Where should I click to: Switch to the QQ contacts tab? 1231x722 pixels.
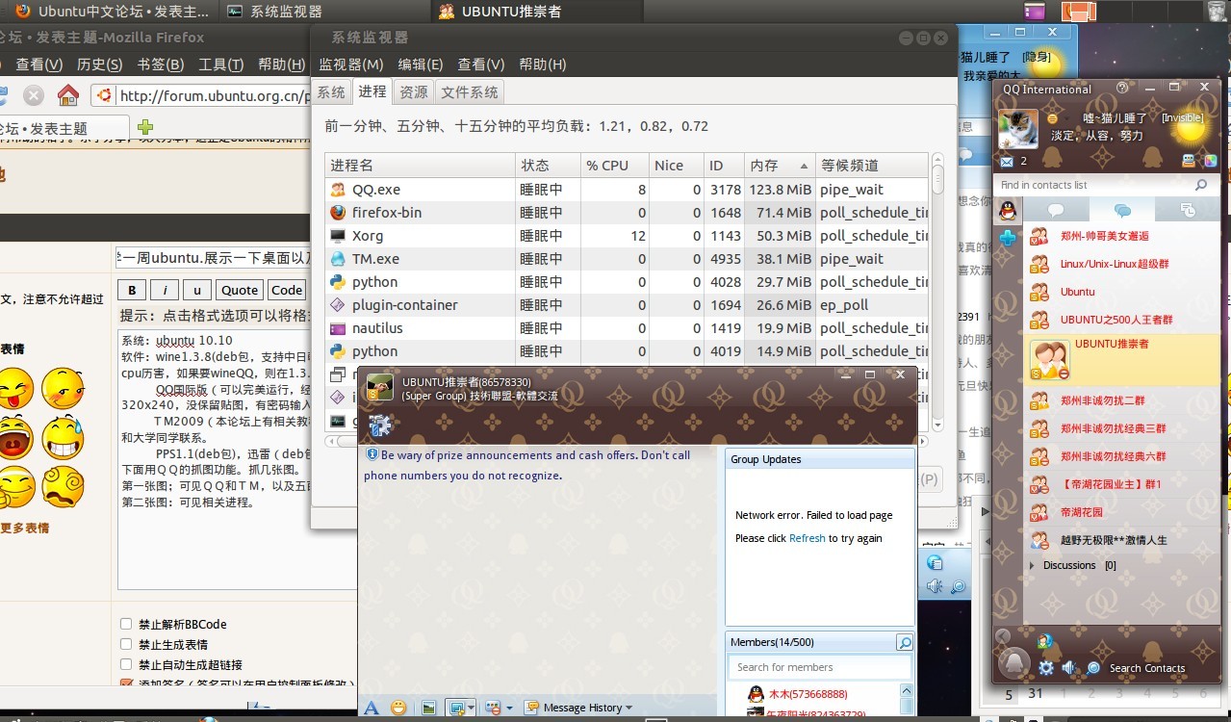[1056, 210]
